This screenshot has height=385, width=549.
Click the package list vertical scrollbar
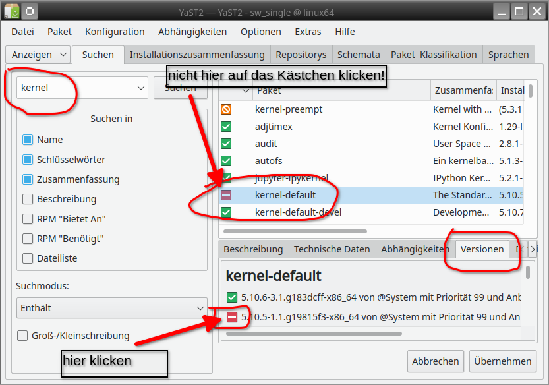click(x=531, y=91)
